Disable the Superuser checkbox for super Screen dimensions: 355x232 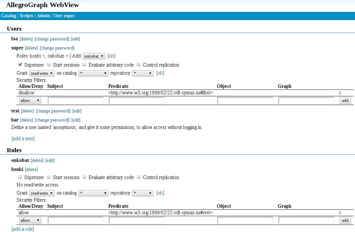20,64
